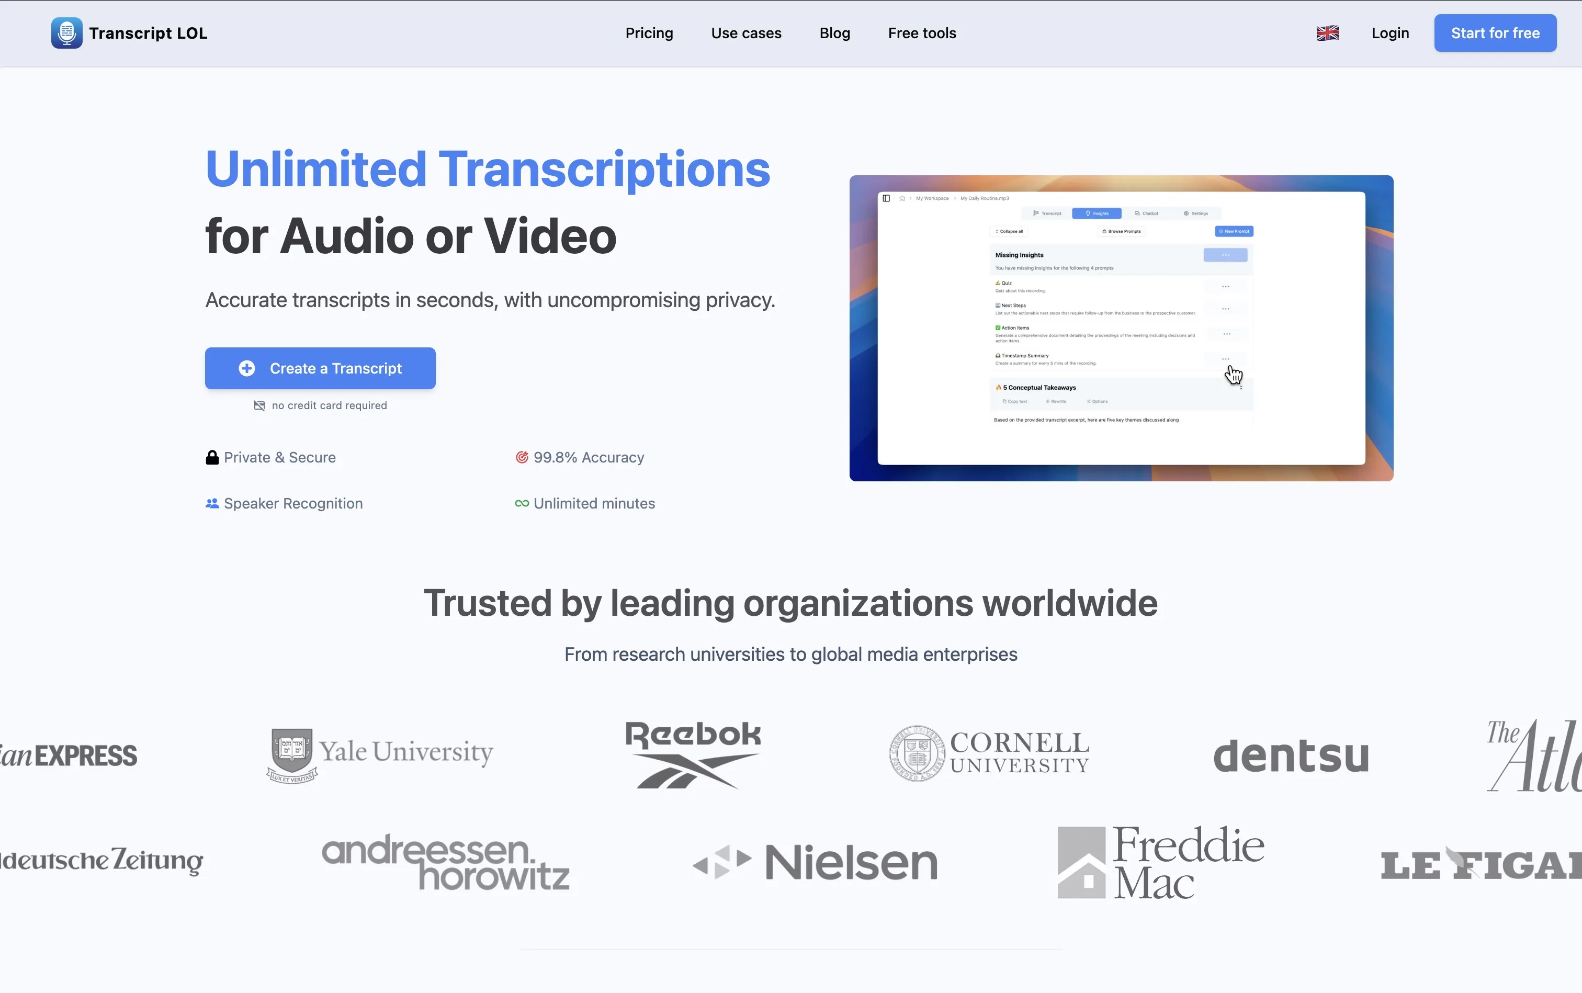Open language selector via UK flag icon
The image size is (1582, 993).
point(1327,33)
